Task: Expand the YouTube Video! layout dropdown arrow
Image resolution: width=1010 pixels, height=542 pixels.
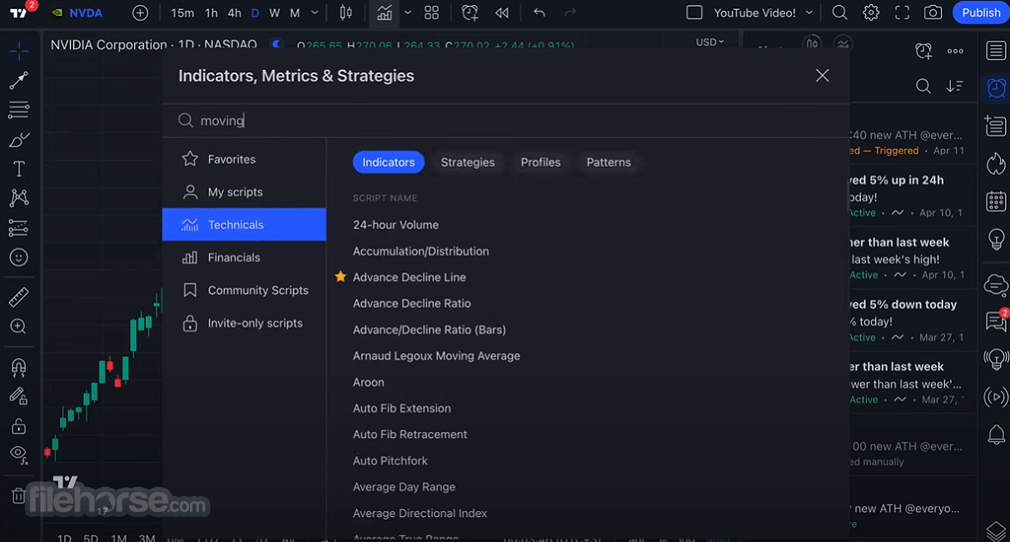Action: pos(809,12)
